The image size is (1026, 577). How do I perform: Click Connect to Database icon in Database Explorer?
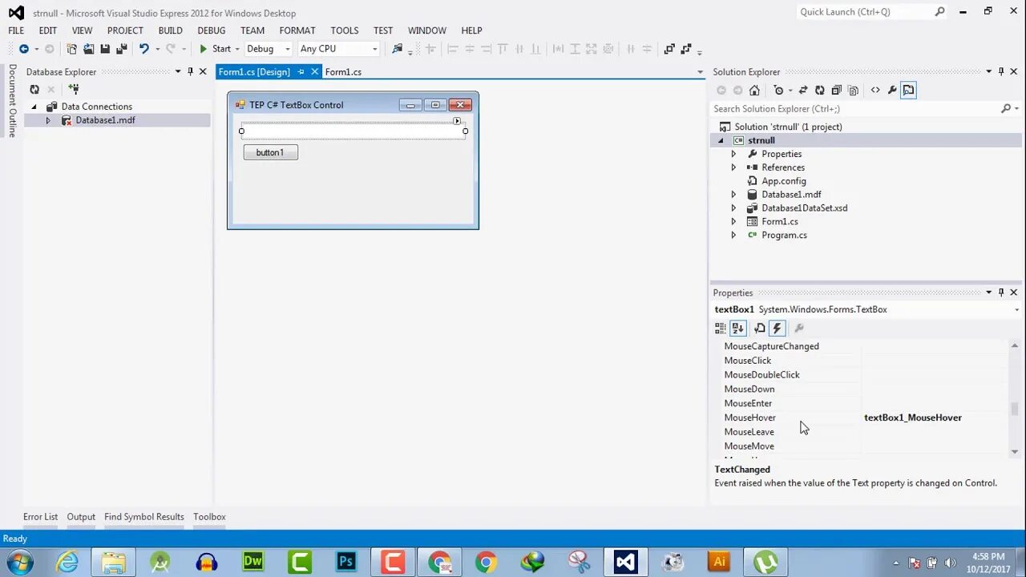[74, 89]
